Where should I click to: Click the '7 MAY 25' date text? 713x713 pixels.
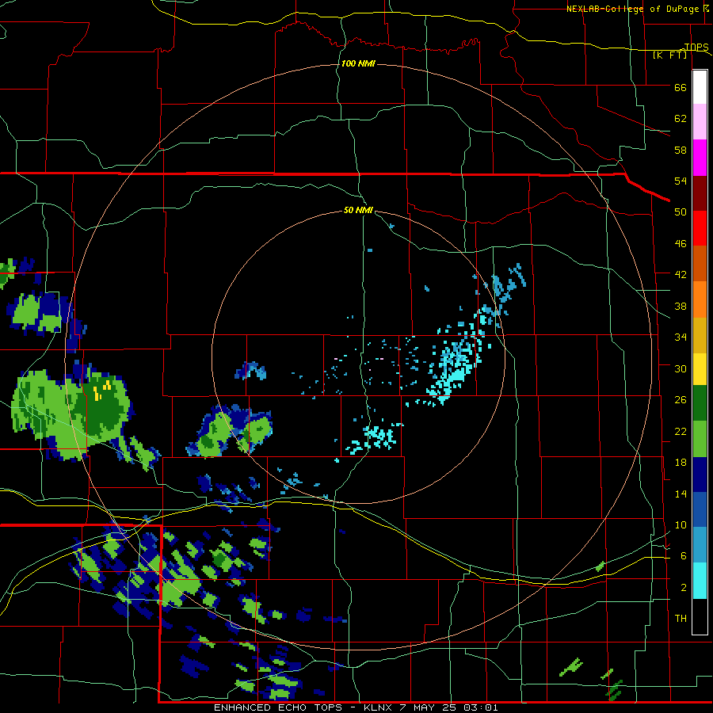[428, 707]
